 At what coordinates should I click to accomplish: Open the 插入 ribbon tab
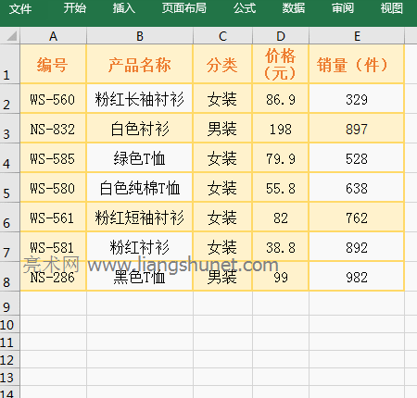click(x=124, y=8)
